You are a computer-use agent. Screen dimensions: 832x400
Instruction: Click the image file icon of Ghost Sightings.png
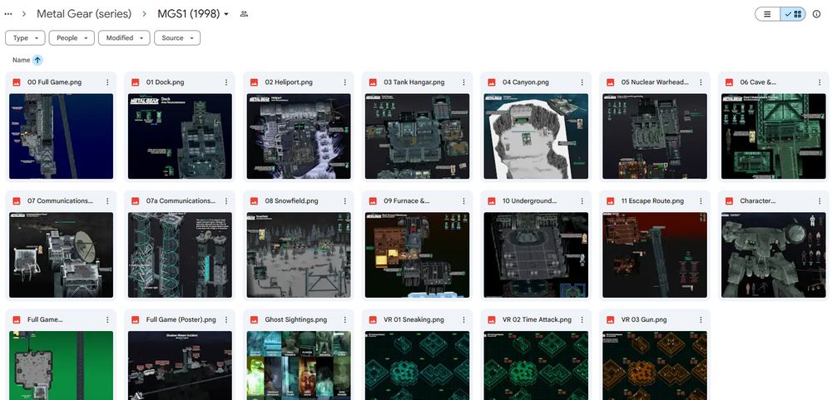(254, 320)
